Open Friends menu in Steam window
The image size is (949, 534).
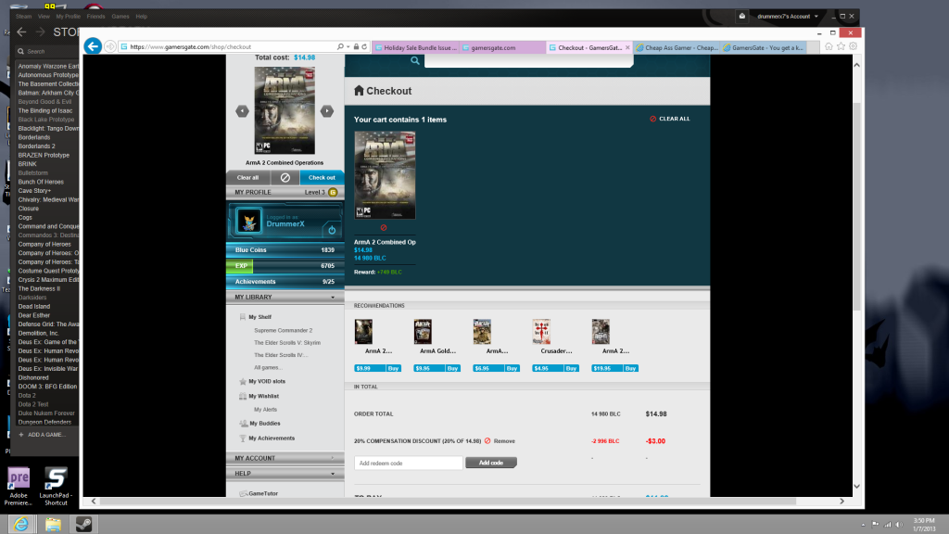pos(95,17)
